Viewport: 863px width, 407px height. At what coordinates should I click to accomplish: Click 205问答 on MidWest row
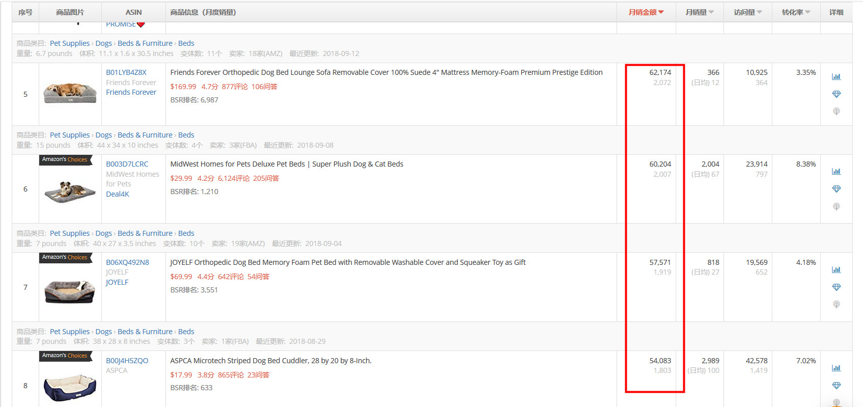point(266,178)
